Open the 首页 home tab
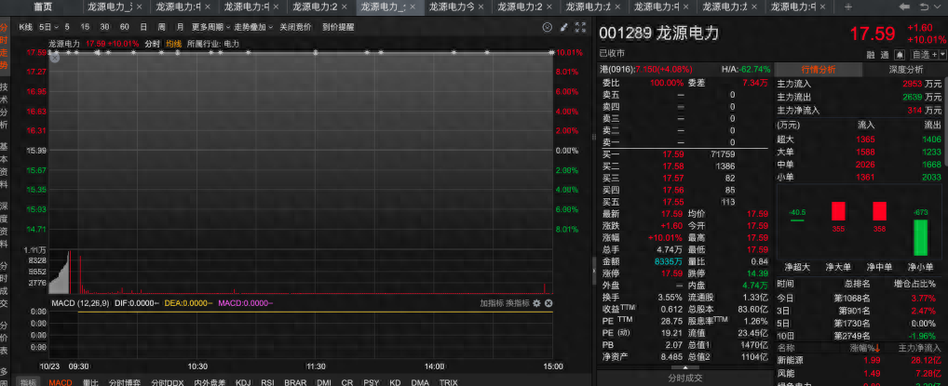The image size is (948, 386). (42, 7)
